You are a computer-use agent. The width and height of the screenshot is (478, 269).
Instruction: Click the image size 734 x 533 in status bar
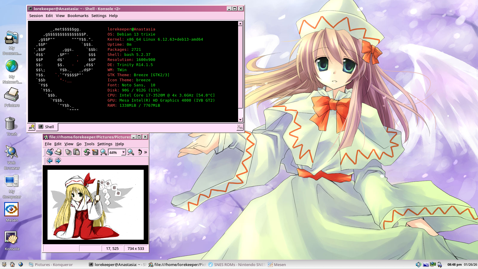pos(136,249)
